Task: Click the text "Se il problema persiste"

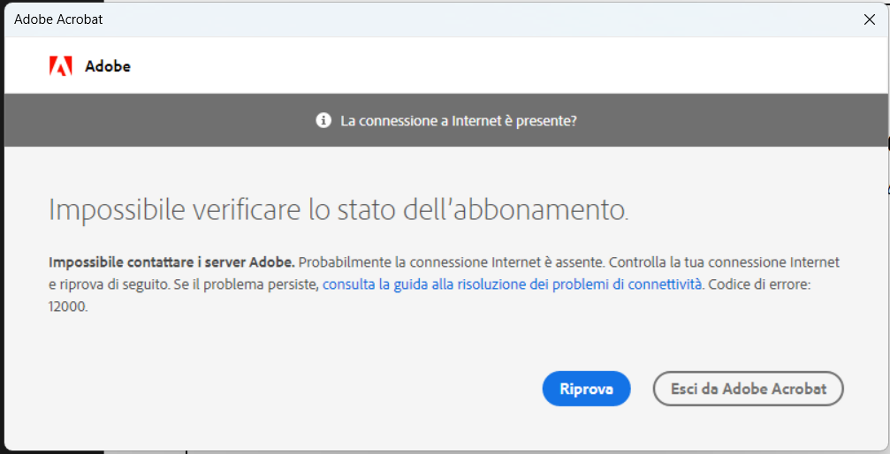Action: [246, 284]
